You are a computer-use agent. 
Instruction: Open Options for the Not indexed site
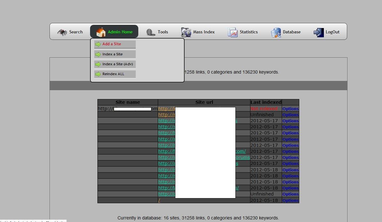click(x=290, y=109)
